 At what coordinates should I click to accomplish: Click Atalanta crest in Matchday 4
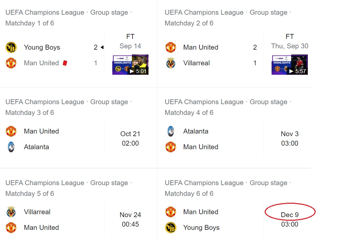click(x=170, y=131)
